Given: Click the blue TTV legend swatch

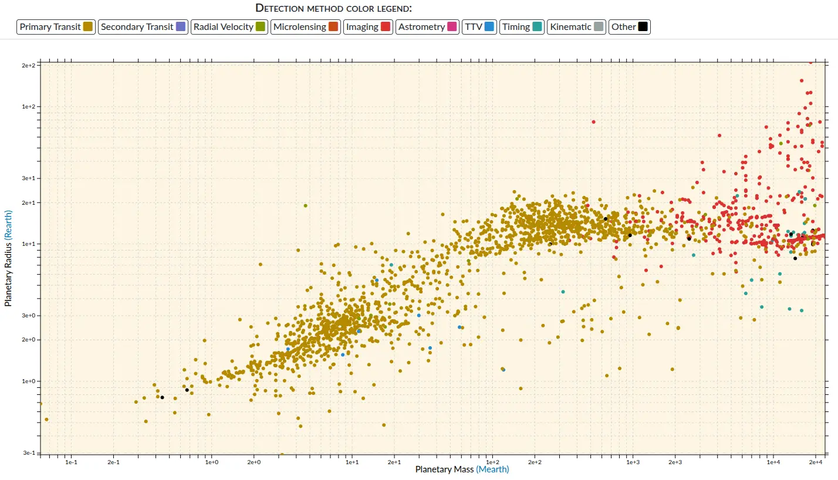Looking at the screenshot, I should click(489, 27).
